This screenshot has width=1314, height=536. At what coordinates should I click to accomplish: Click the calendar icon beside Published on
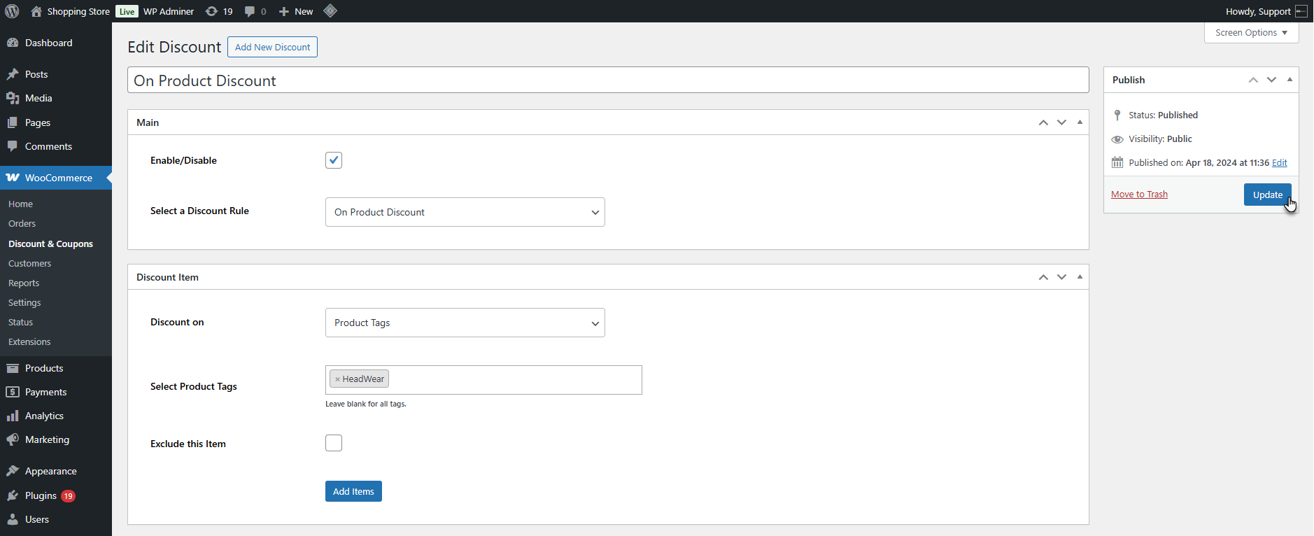pyautogui.click(x=1117, y=162)
